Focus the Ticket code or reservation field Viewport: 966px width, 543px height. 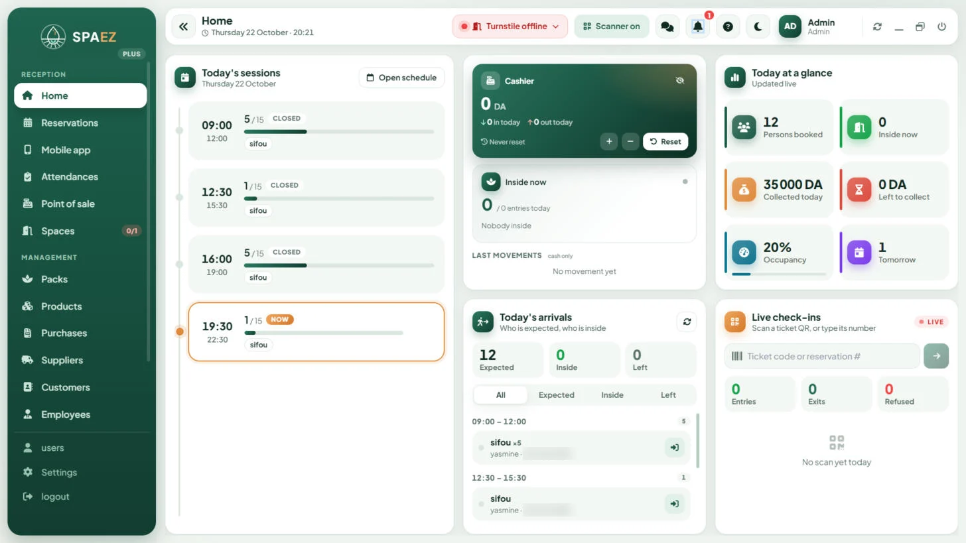[822, 356]
